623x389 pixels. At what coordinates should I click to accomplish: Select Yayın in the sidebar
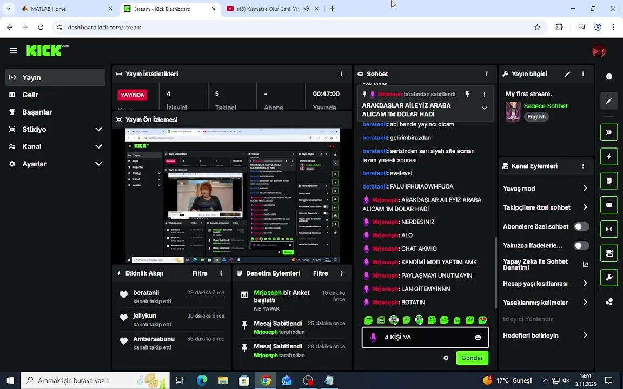click(55, 77)
